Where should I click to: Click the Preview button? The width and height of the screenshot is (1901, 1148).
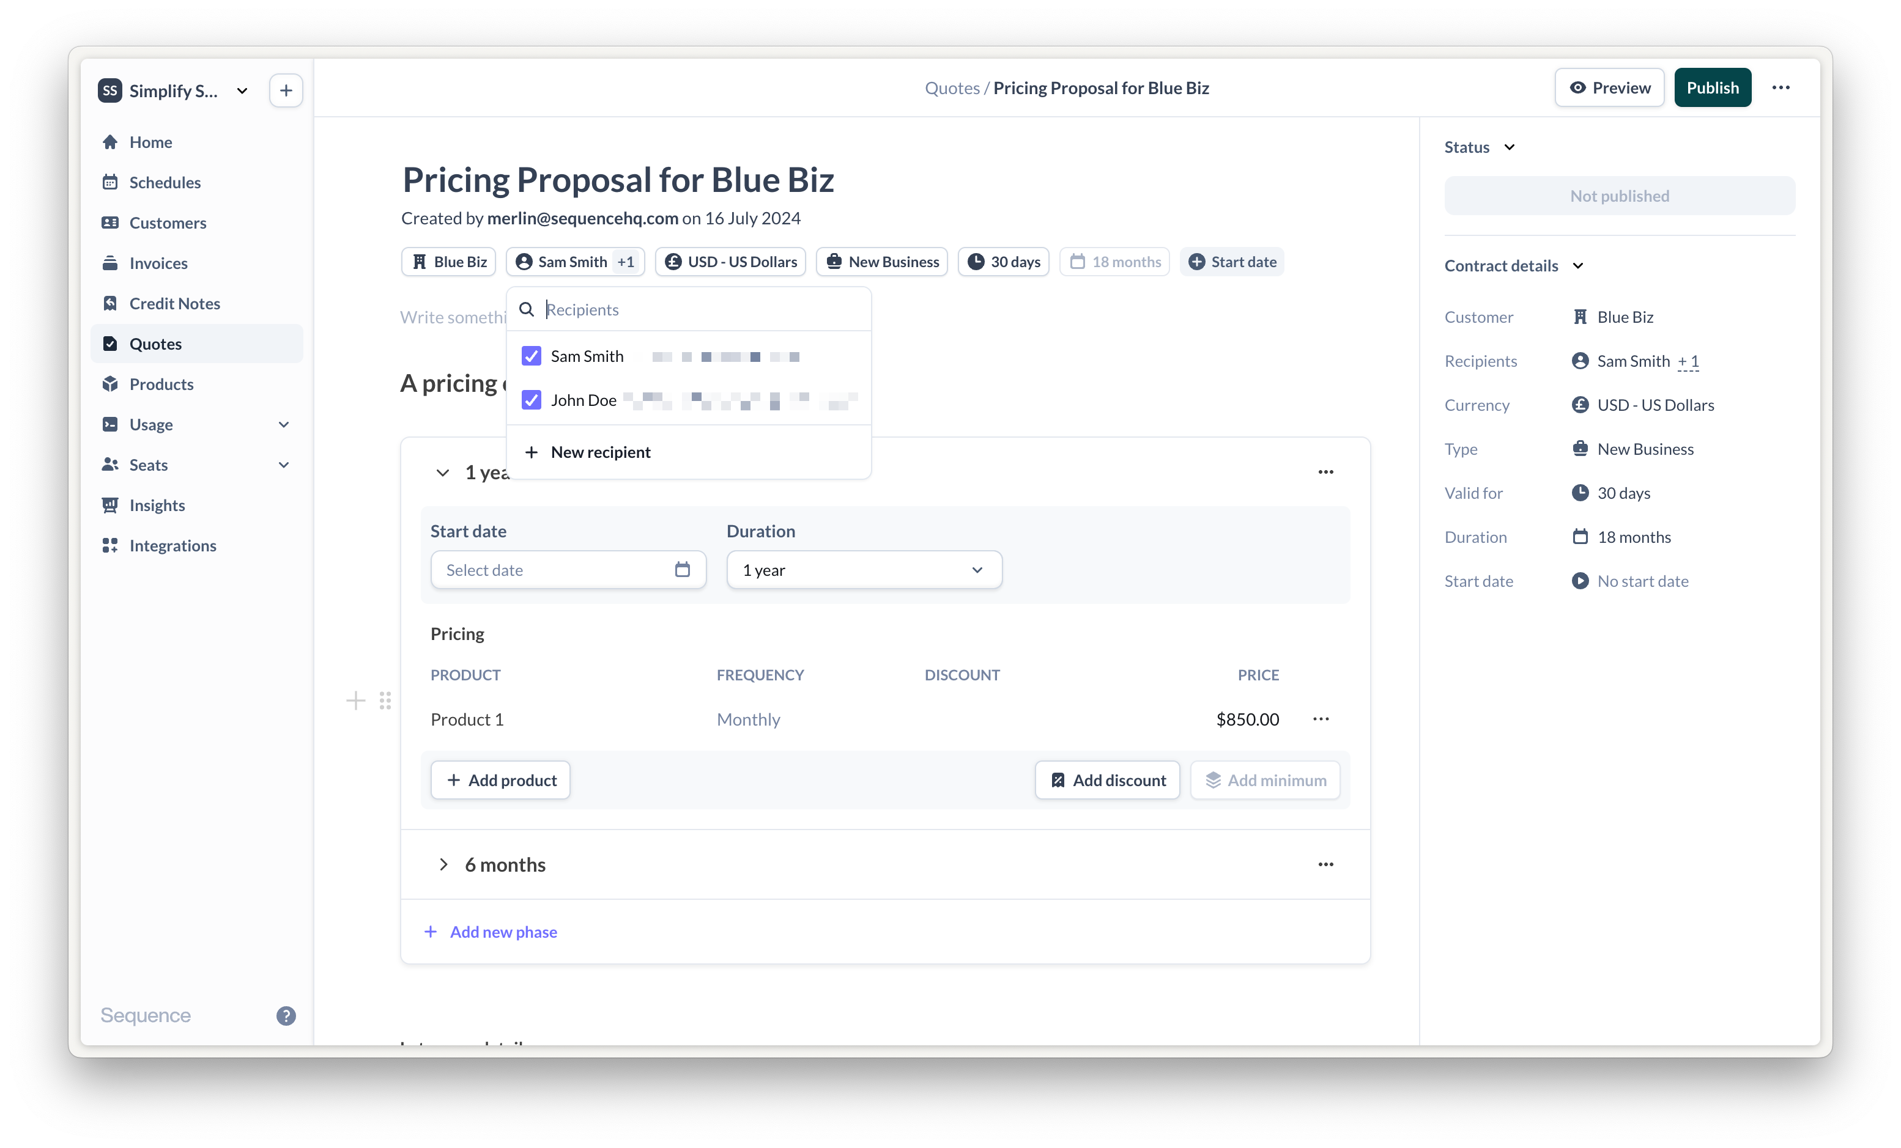[x=1609, y=88]
